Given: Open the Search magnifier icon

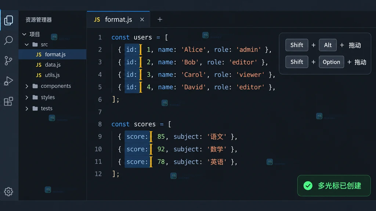Looking at the screenshot, I should [8, 40].
